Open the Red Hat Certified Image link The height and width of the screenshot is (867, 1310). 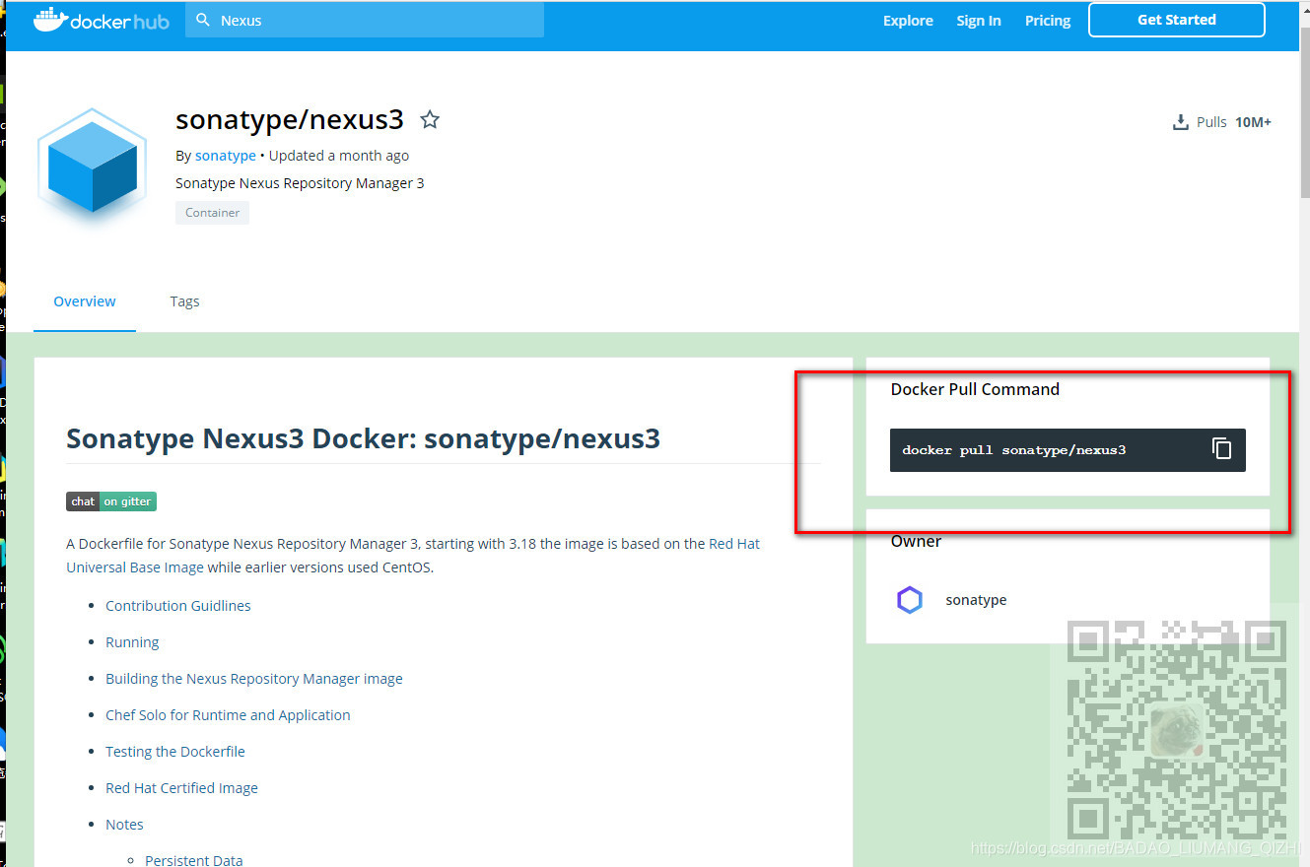click(x=181, y=788)
